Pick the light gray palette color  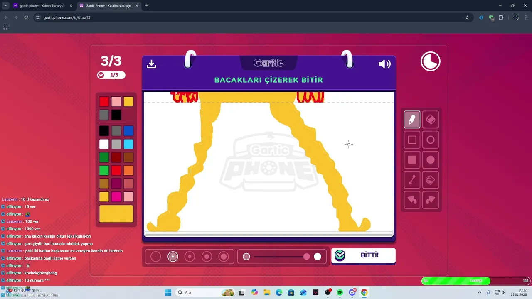click(116, 144)
